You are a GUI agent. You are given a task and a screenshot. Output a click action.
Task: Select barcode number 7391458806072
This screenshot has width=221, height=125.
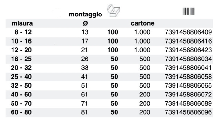[188, 95]
